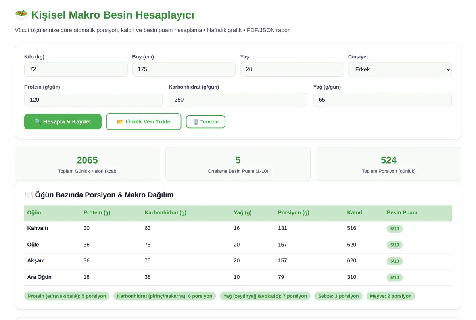Click into the Yaş input field
Screen dimensions: 476x320
[292, 69]
